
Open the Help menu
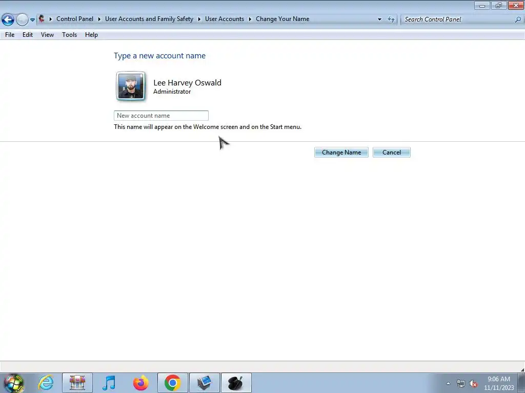(91, 35)
